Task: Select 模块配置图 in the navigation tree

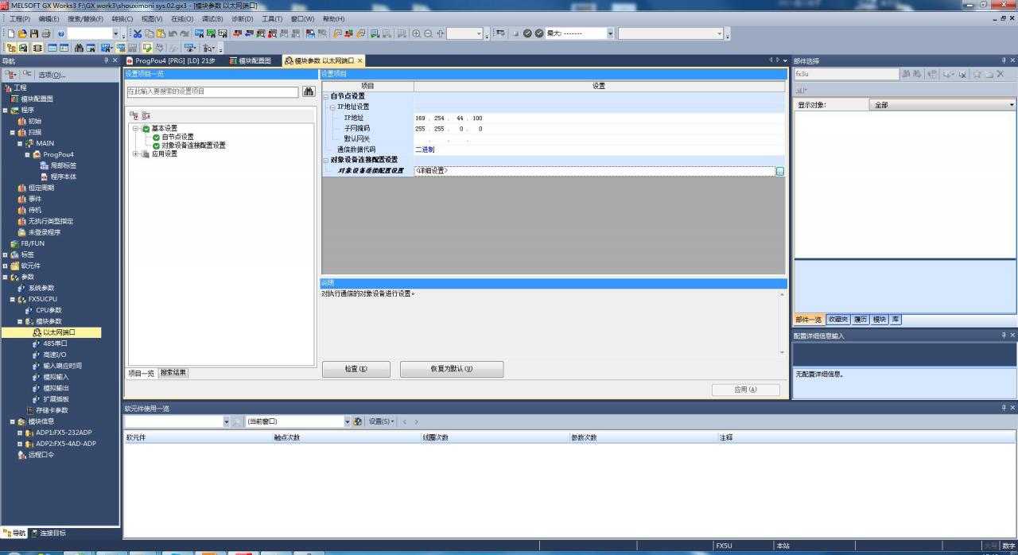Action: (x=37, y=99)
